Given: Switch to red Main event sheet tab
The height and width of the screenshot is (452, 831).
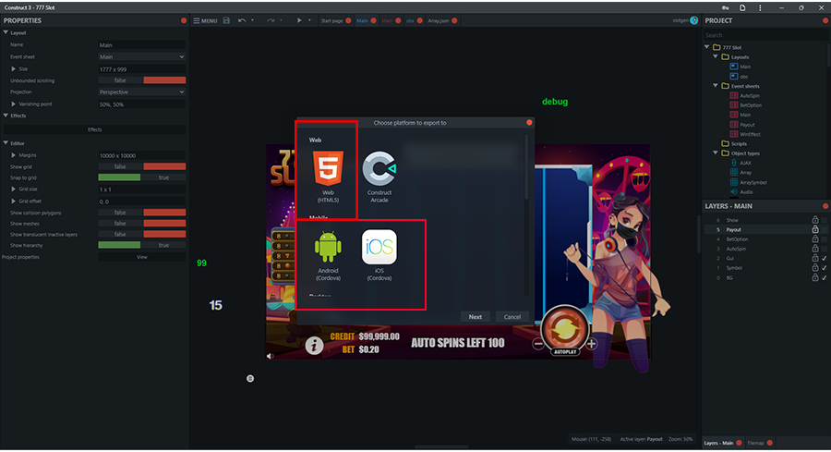Looking at the screenshot, I should coord(387,20).
